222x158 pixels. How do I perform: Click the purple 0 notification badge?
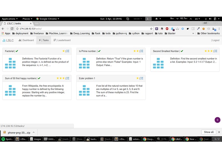218,120
